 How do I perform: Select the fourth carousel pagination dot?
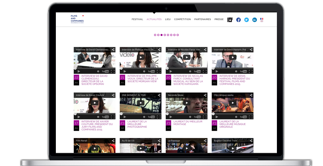click(165, 35)
